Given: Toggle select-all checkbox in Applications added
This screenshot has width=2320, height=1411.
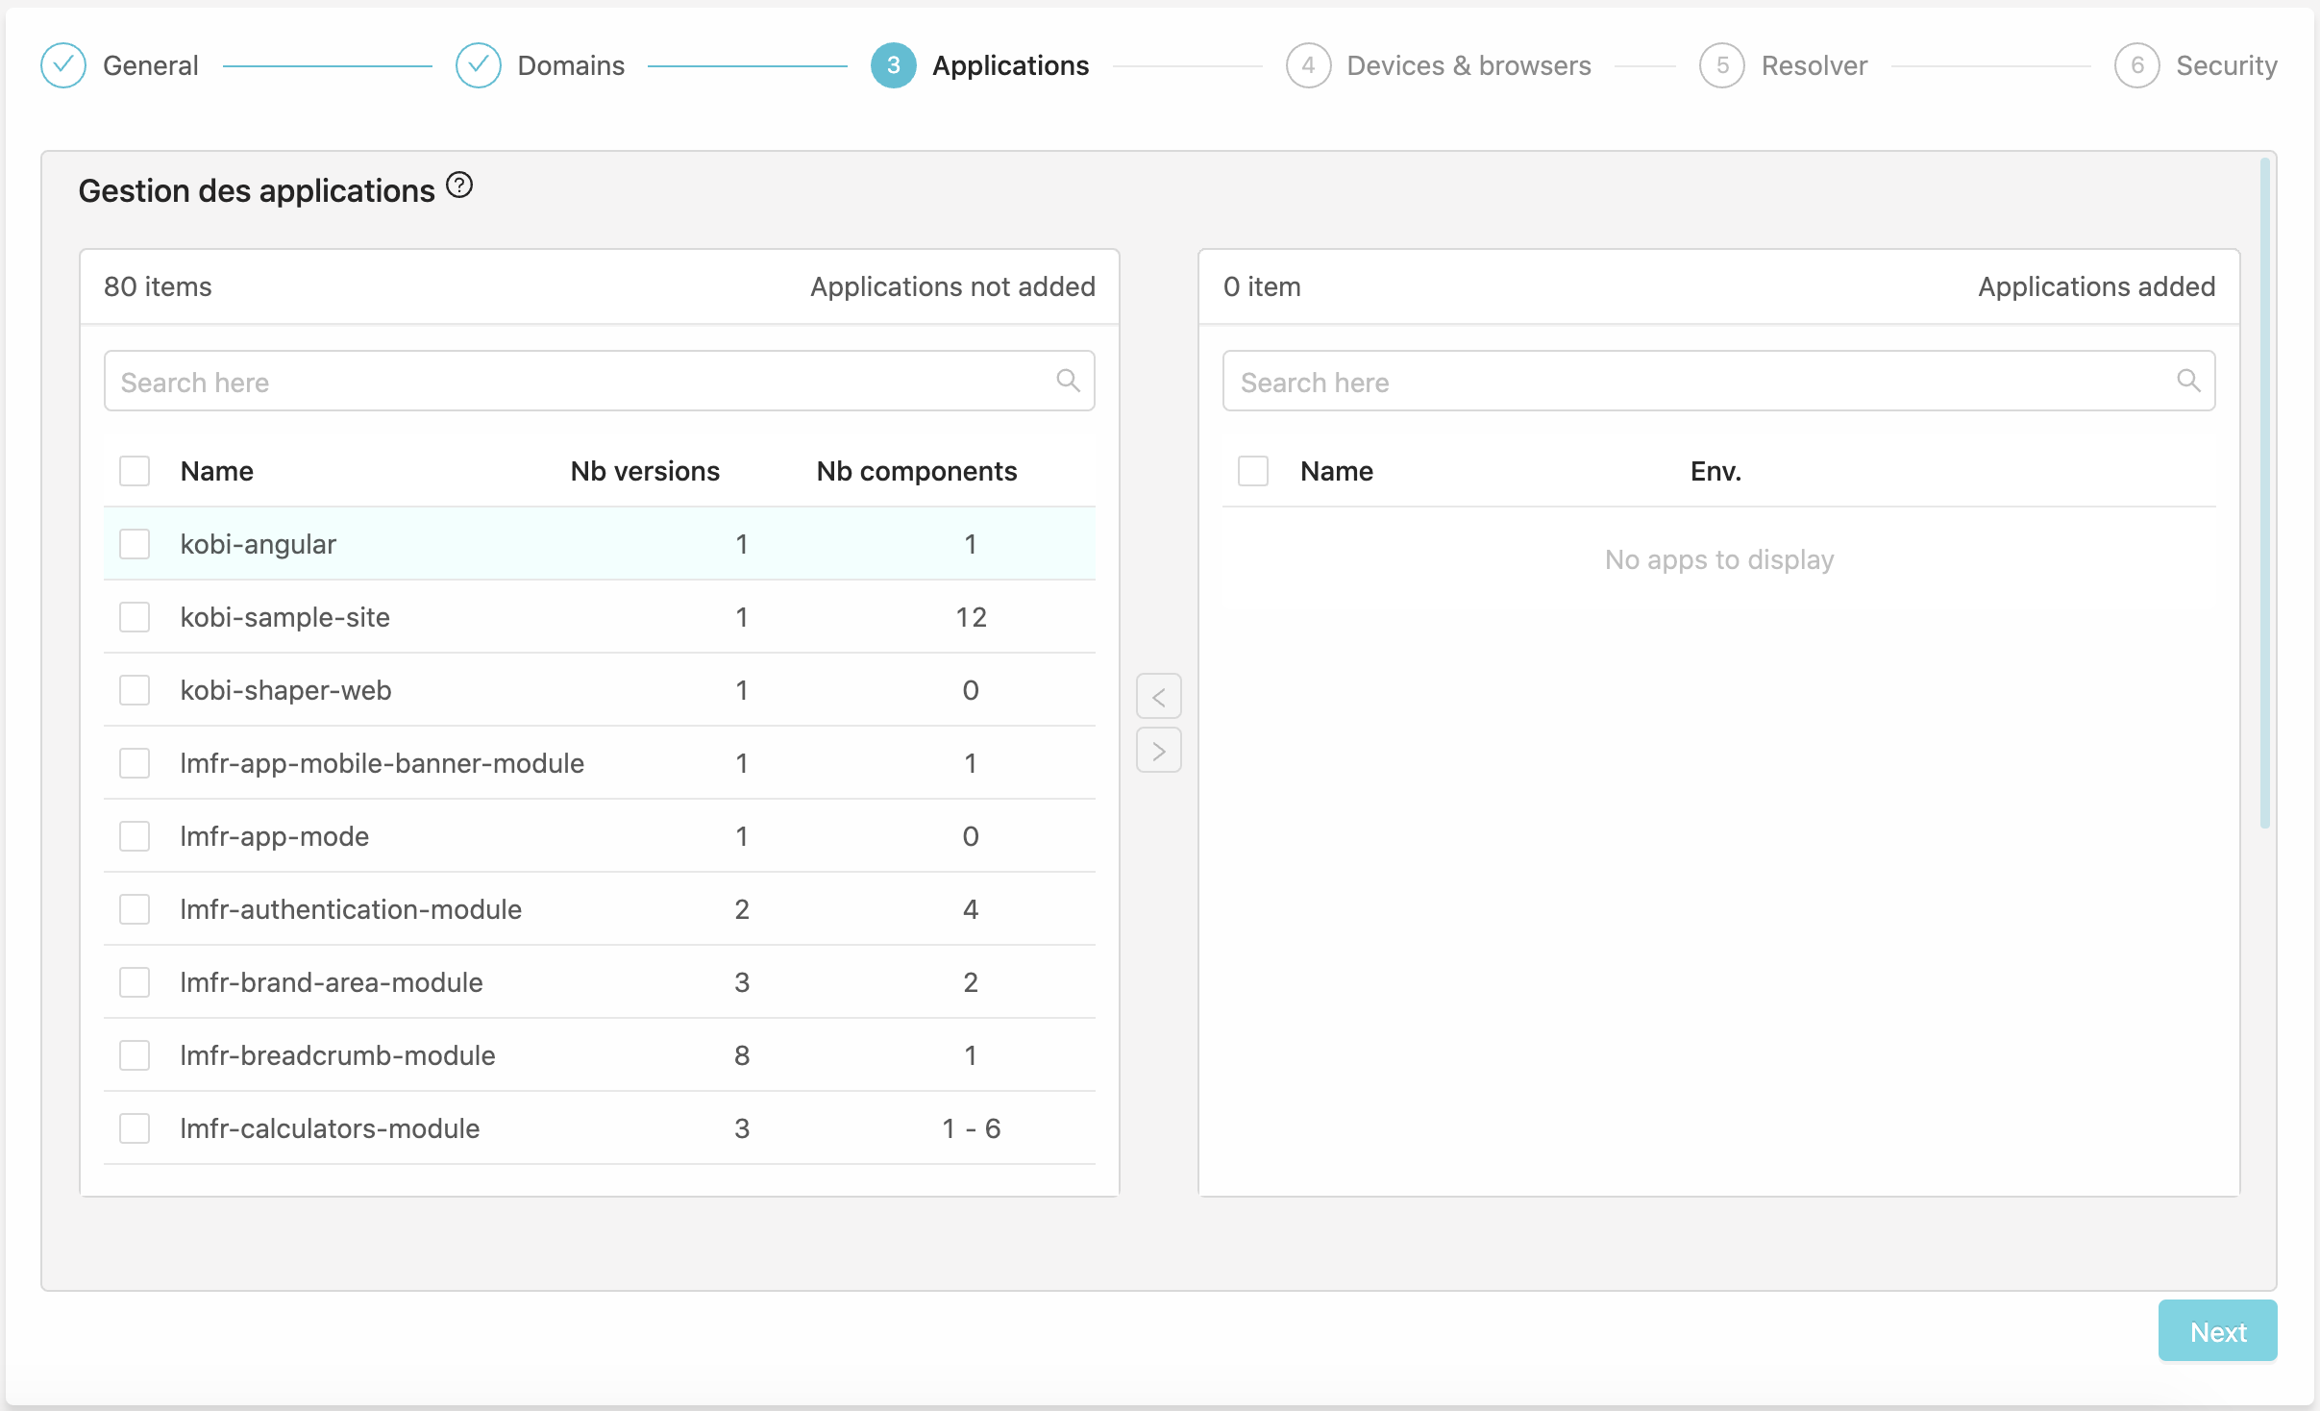Looking at the screenshot, I should pos(1253,471).
